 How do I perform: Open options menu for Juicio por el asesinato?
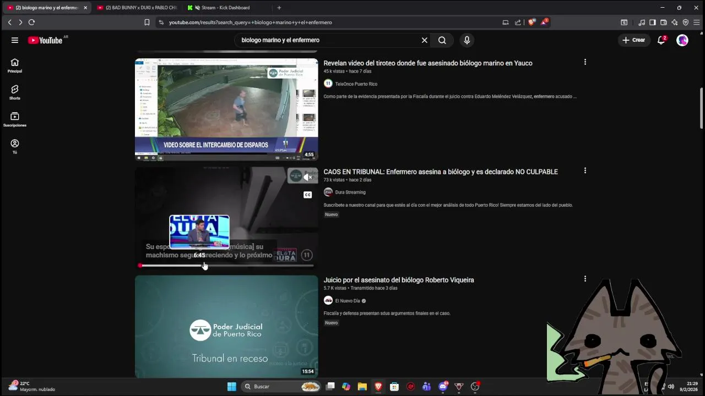[585, 279]
